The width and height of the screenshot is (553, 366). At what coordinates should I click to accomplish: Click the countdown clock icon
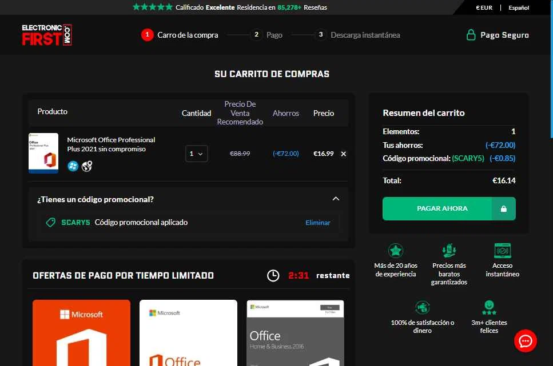[x=273, y=275]
